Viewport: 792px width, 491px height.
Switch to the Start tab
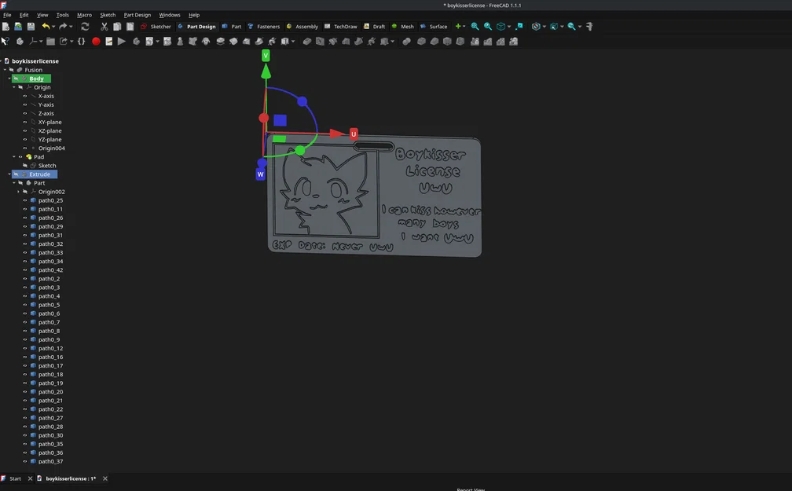tap(15, 478)
